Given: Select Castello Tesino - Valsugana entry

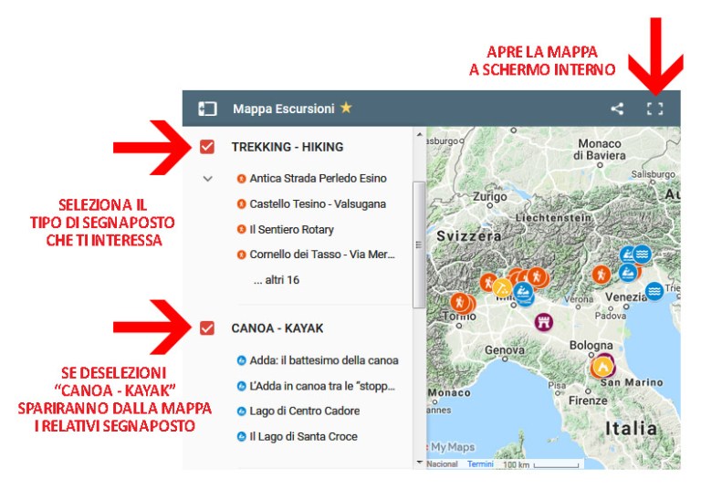Looking at the screenshot, I should [318, 203].
